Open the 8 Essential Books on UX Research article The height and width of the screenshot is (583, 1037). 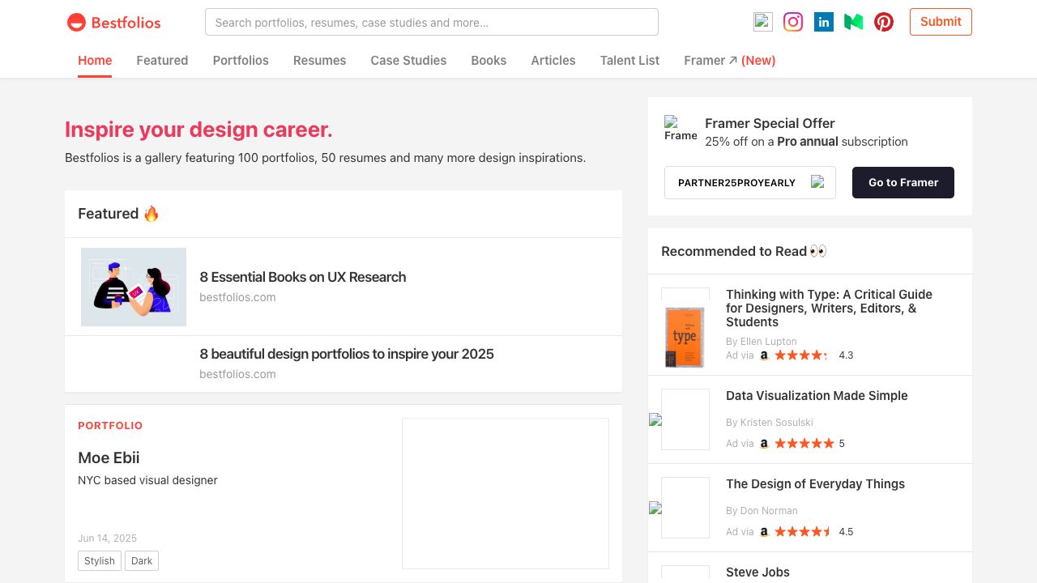302,277
